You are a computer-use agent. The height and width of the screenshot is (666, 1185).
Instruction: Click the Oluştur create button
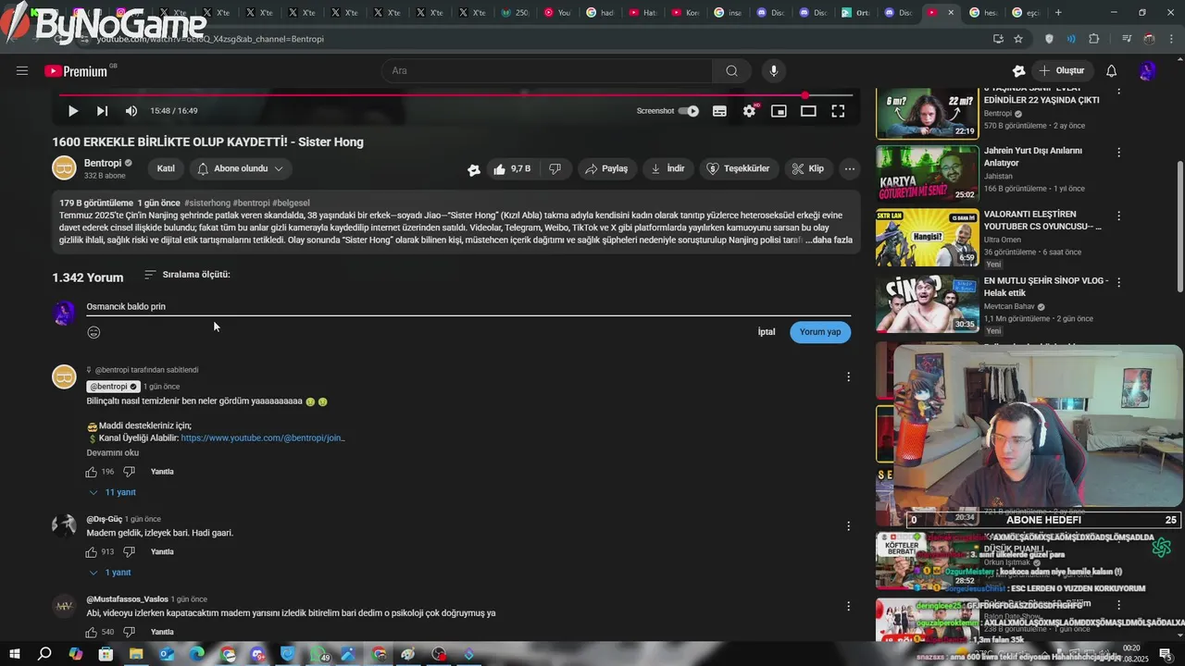click(x=1061, y=71)
